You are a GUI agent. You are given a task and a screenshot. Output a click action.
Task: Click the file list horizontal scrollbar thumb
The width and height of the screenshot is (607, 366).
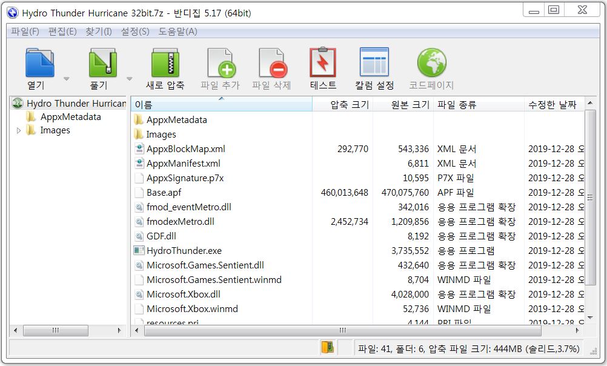343,330
